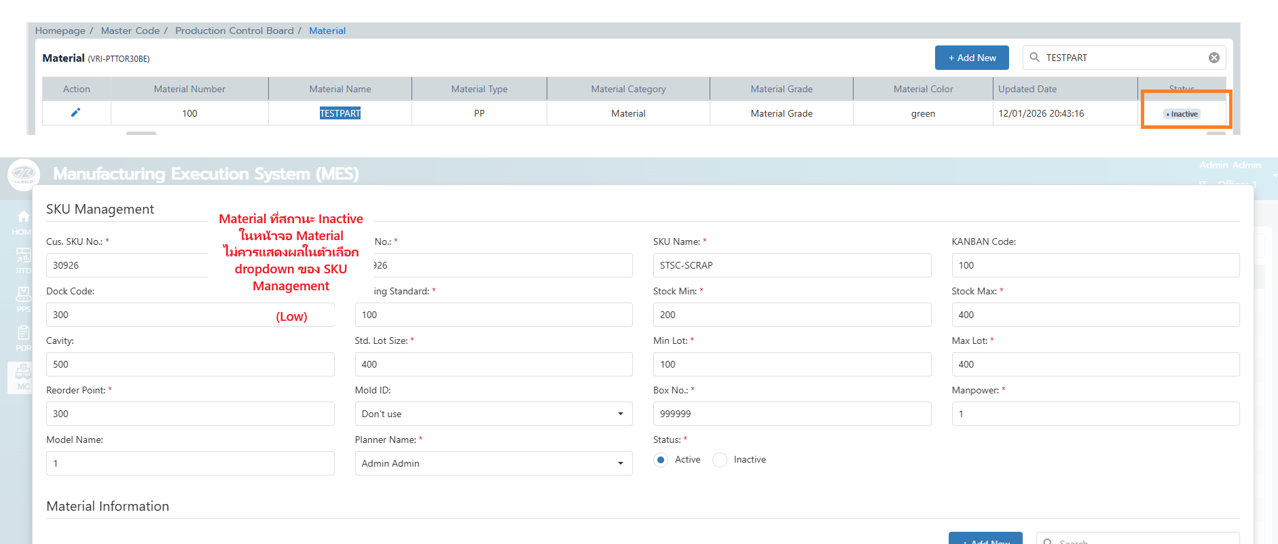Viewport: 1278px width, 544px height.
Task: Go to Homepage breadcrumb
Action: click(x=60, y=31)
